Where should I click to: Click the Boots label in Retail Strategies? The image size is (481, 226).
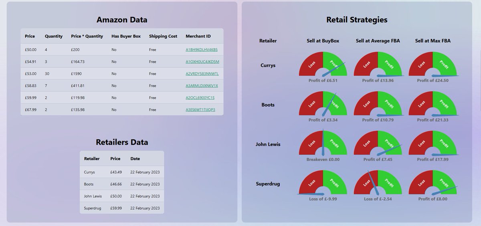coord(268,105)
